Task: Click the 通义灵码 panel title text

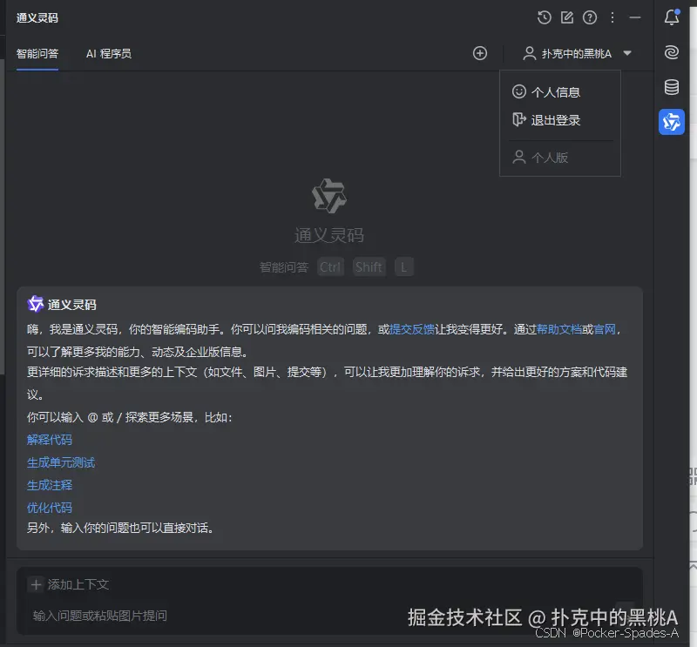Action: click(37, 17)
